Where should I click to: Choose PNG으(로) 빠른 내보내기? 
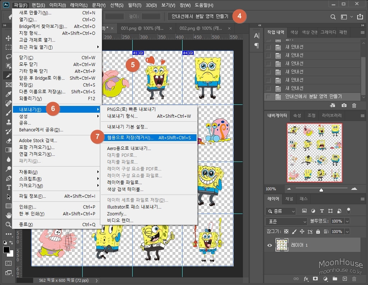point(149,109)
